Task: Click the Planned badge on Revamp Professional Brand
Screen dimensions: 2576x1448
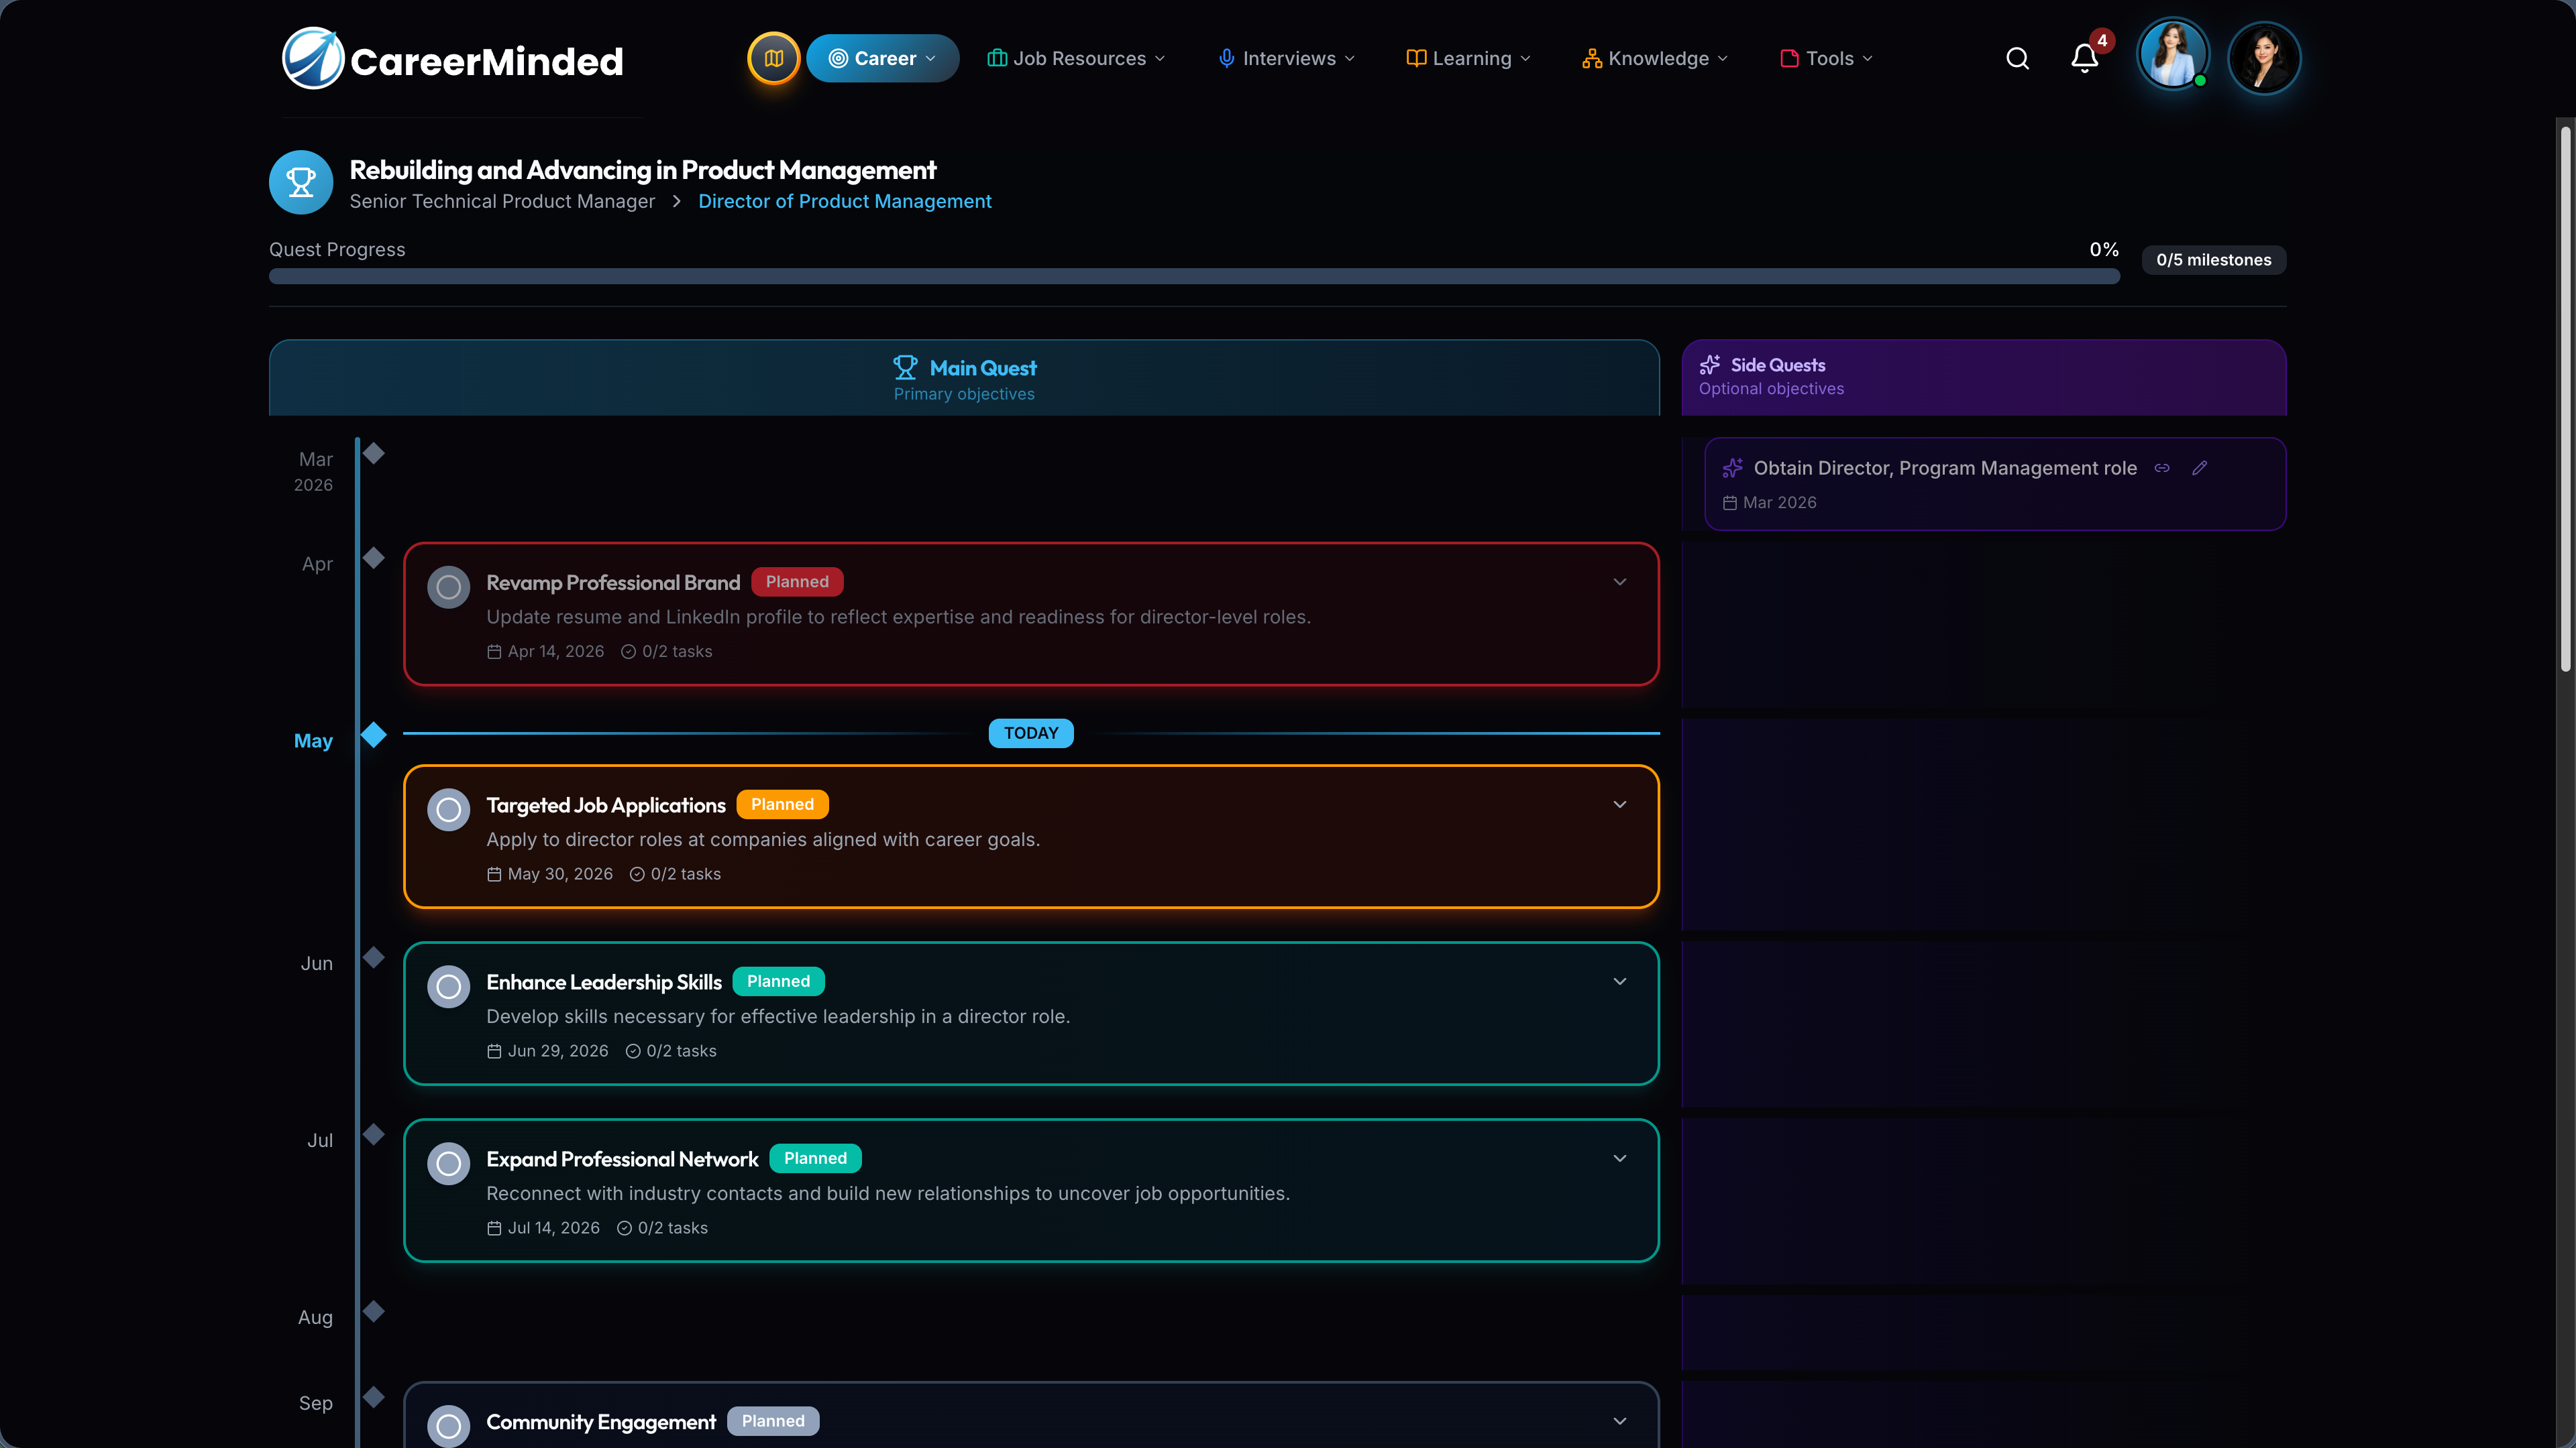Action: (x=797, y=582)
